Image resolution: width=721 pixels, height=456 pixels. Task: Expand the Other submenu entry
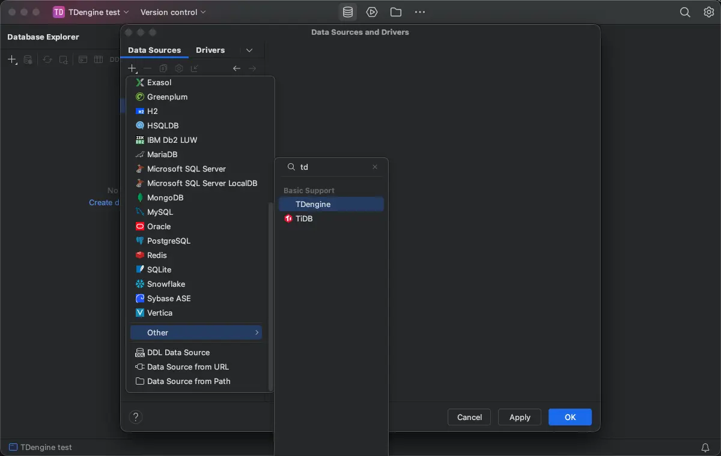tap(196, 332)
